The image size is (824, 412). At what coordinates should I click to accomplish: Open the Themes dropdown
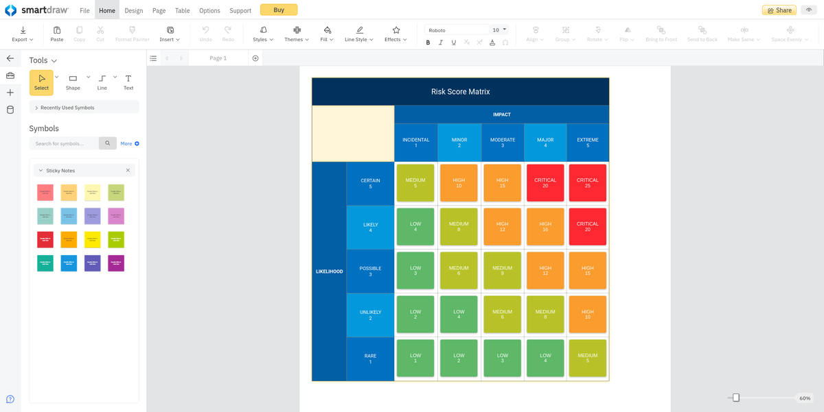295,34
